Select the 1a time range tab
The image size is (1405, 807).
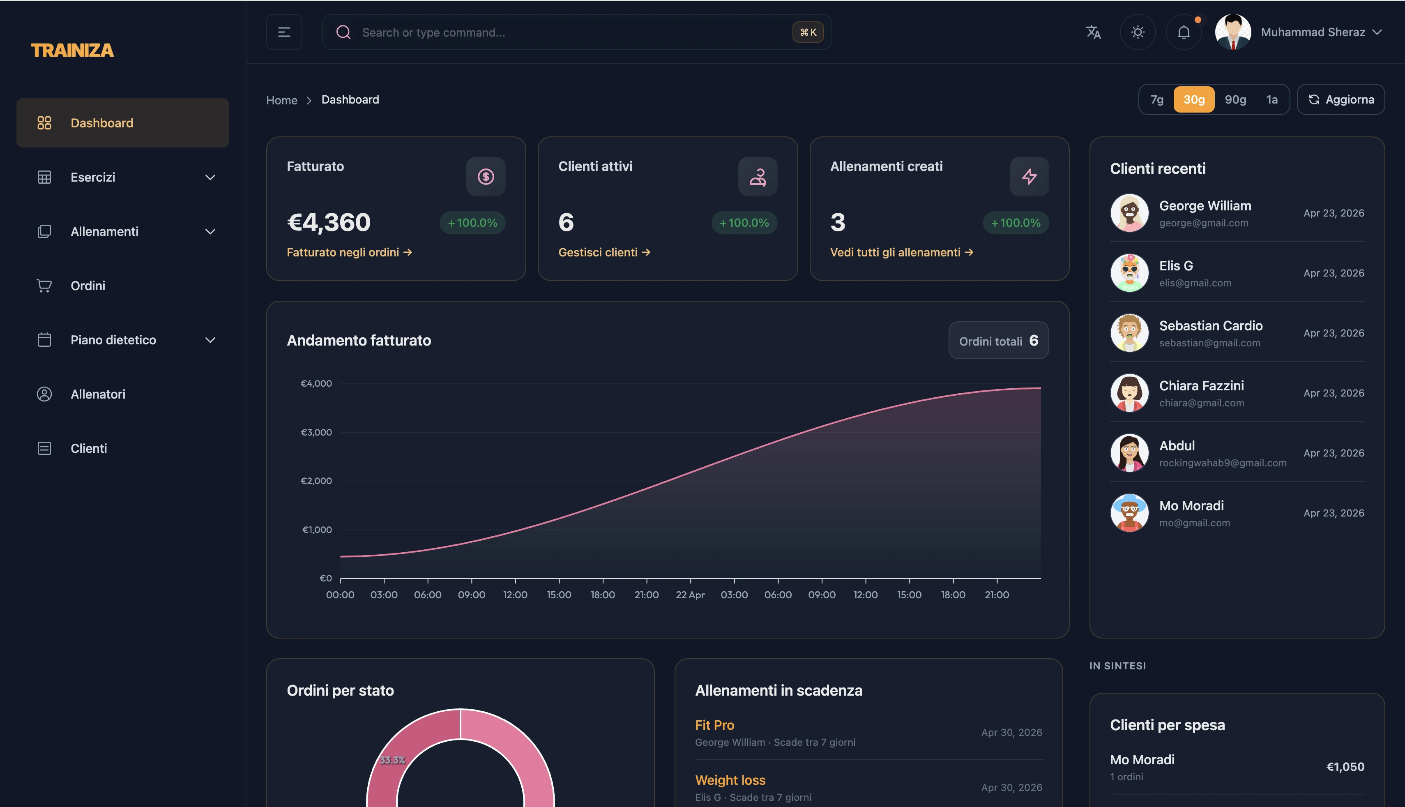(x=1271, y=99)
